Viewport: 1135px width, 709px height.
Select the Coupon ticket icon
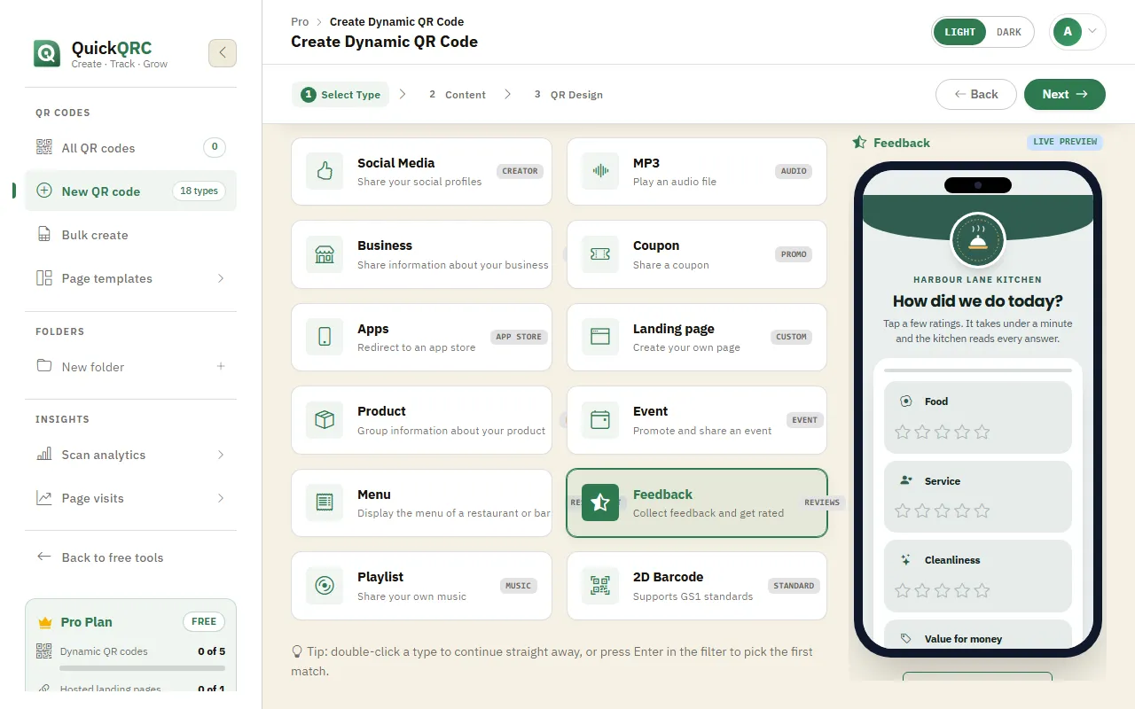click(600, 254)
